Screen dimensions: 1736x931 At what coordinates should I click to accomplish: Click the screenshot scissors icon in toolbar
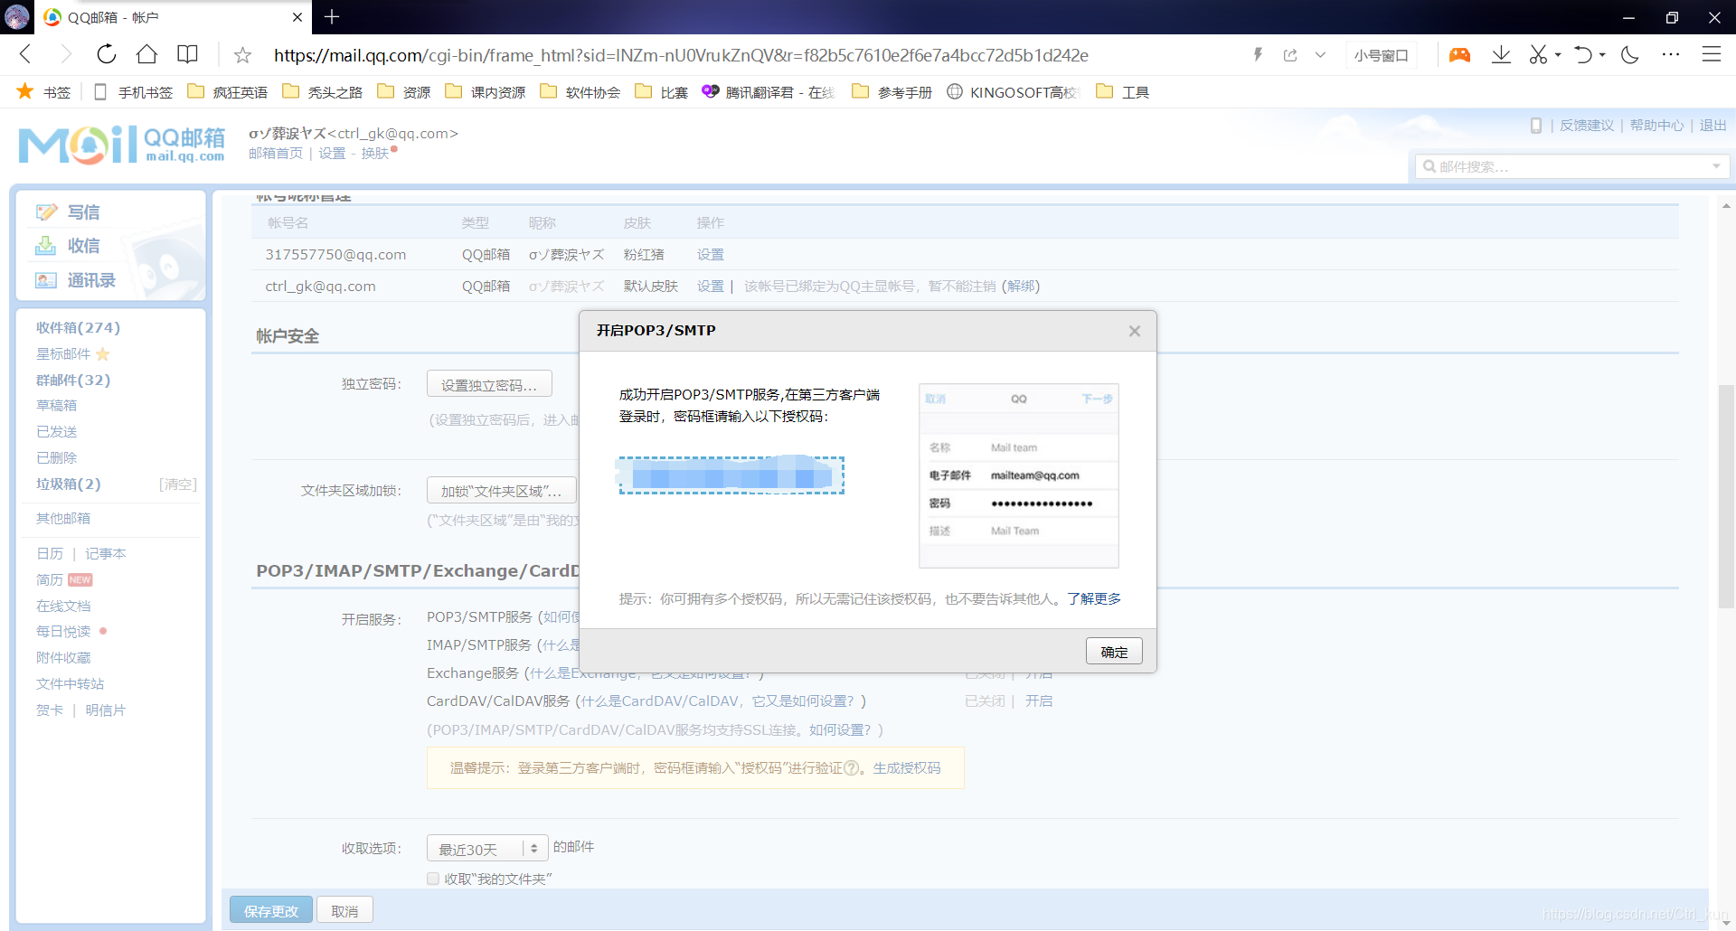(x=1539, y=54)
